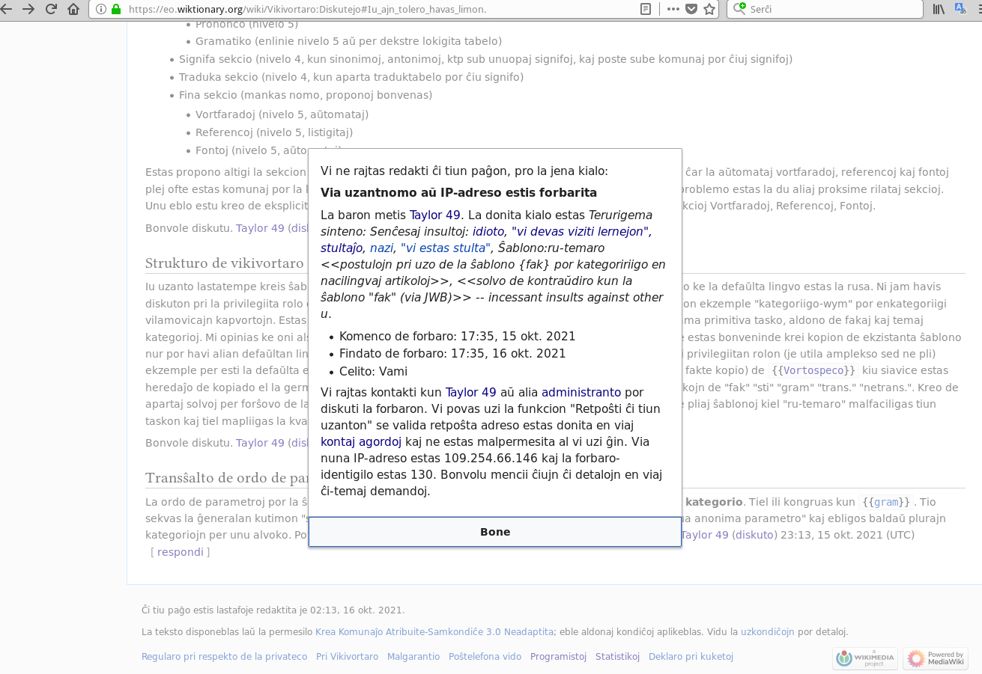The width and height of the screenshot is (982, 674).
Task: Click the 'Celito: Vami' line
Action: point(373,371)
